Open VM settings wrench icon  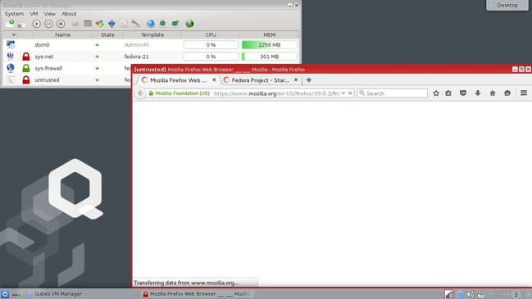click(x=135, y=24)
